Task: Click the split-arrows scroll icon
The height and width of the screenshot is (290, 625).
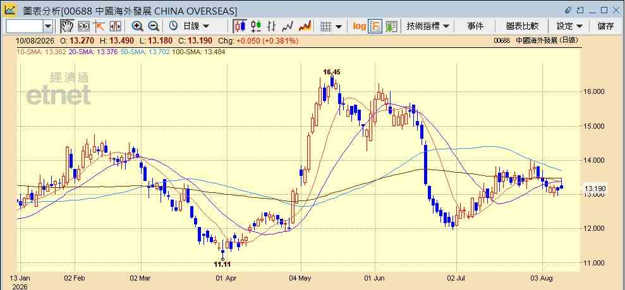Action: pyautogui.click(x=115, y=26)
